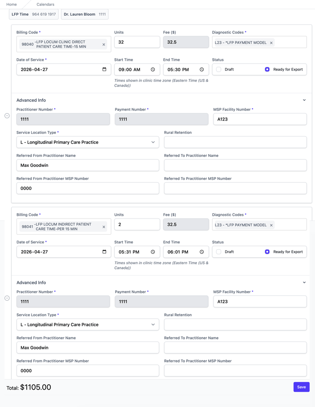The height and width of the screenshot is (407, 315).
Task: Remove billing code 98041 with its X icon
Action: pyautogui.click(x=104, y=227)
